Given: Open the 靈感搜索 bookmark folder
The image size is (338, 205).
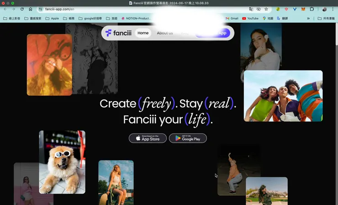Looking at the screenshot, I should click(x=33, y=19).
